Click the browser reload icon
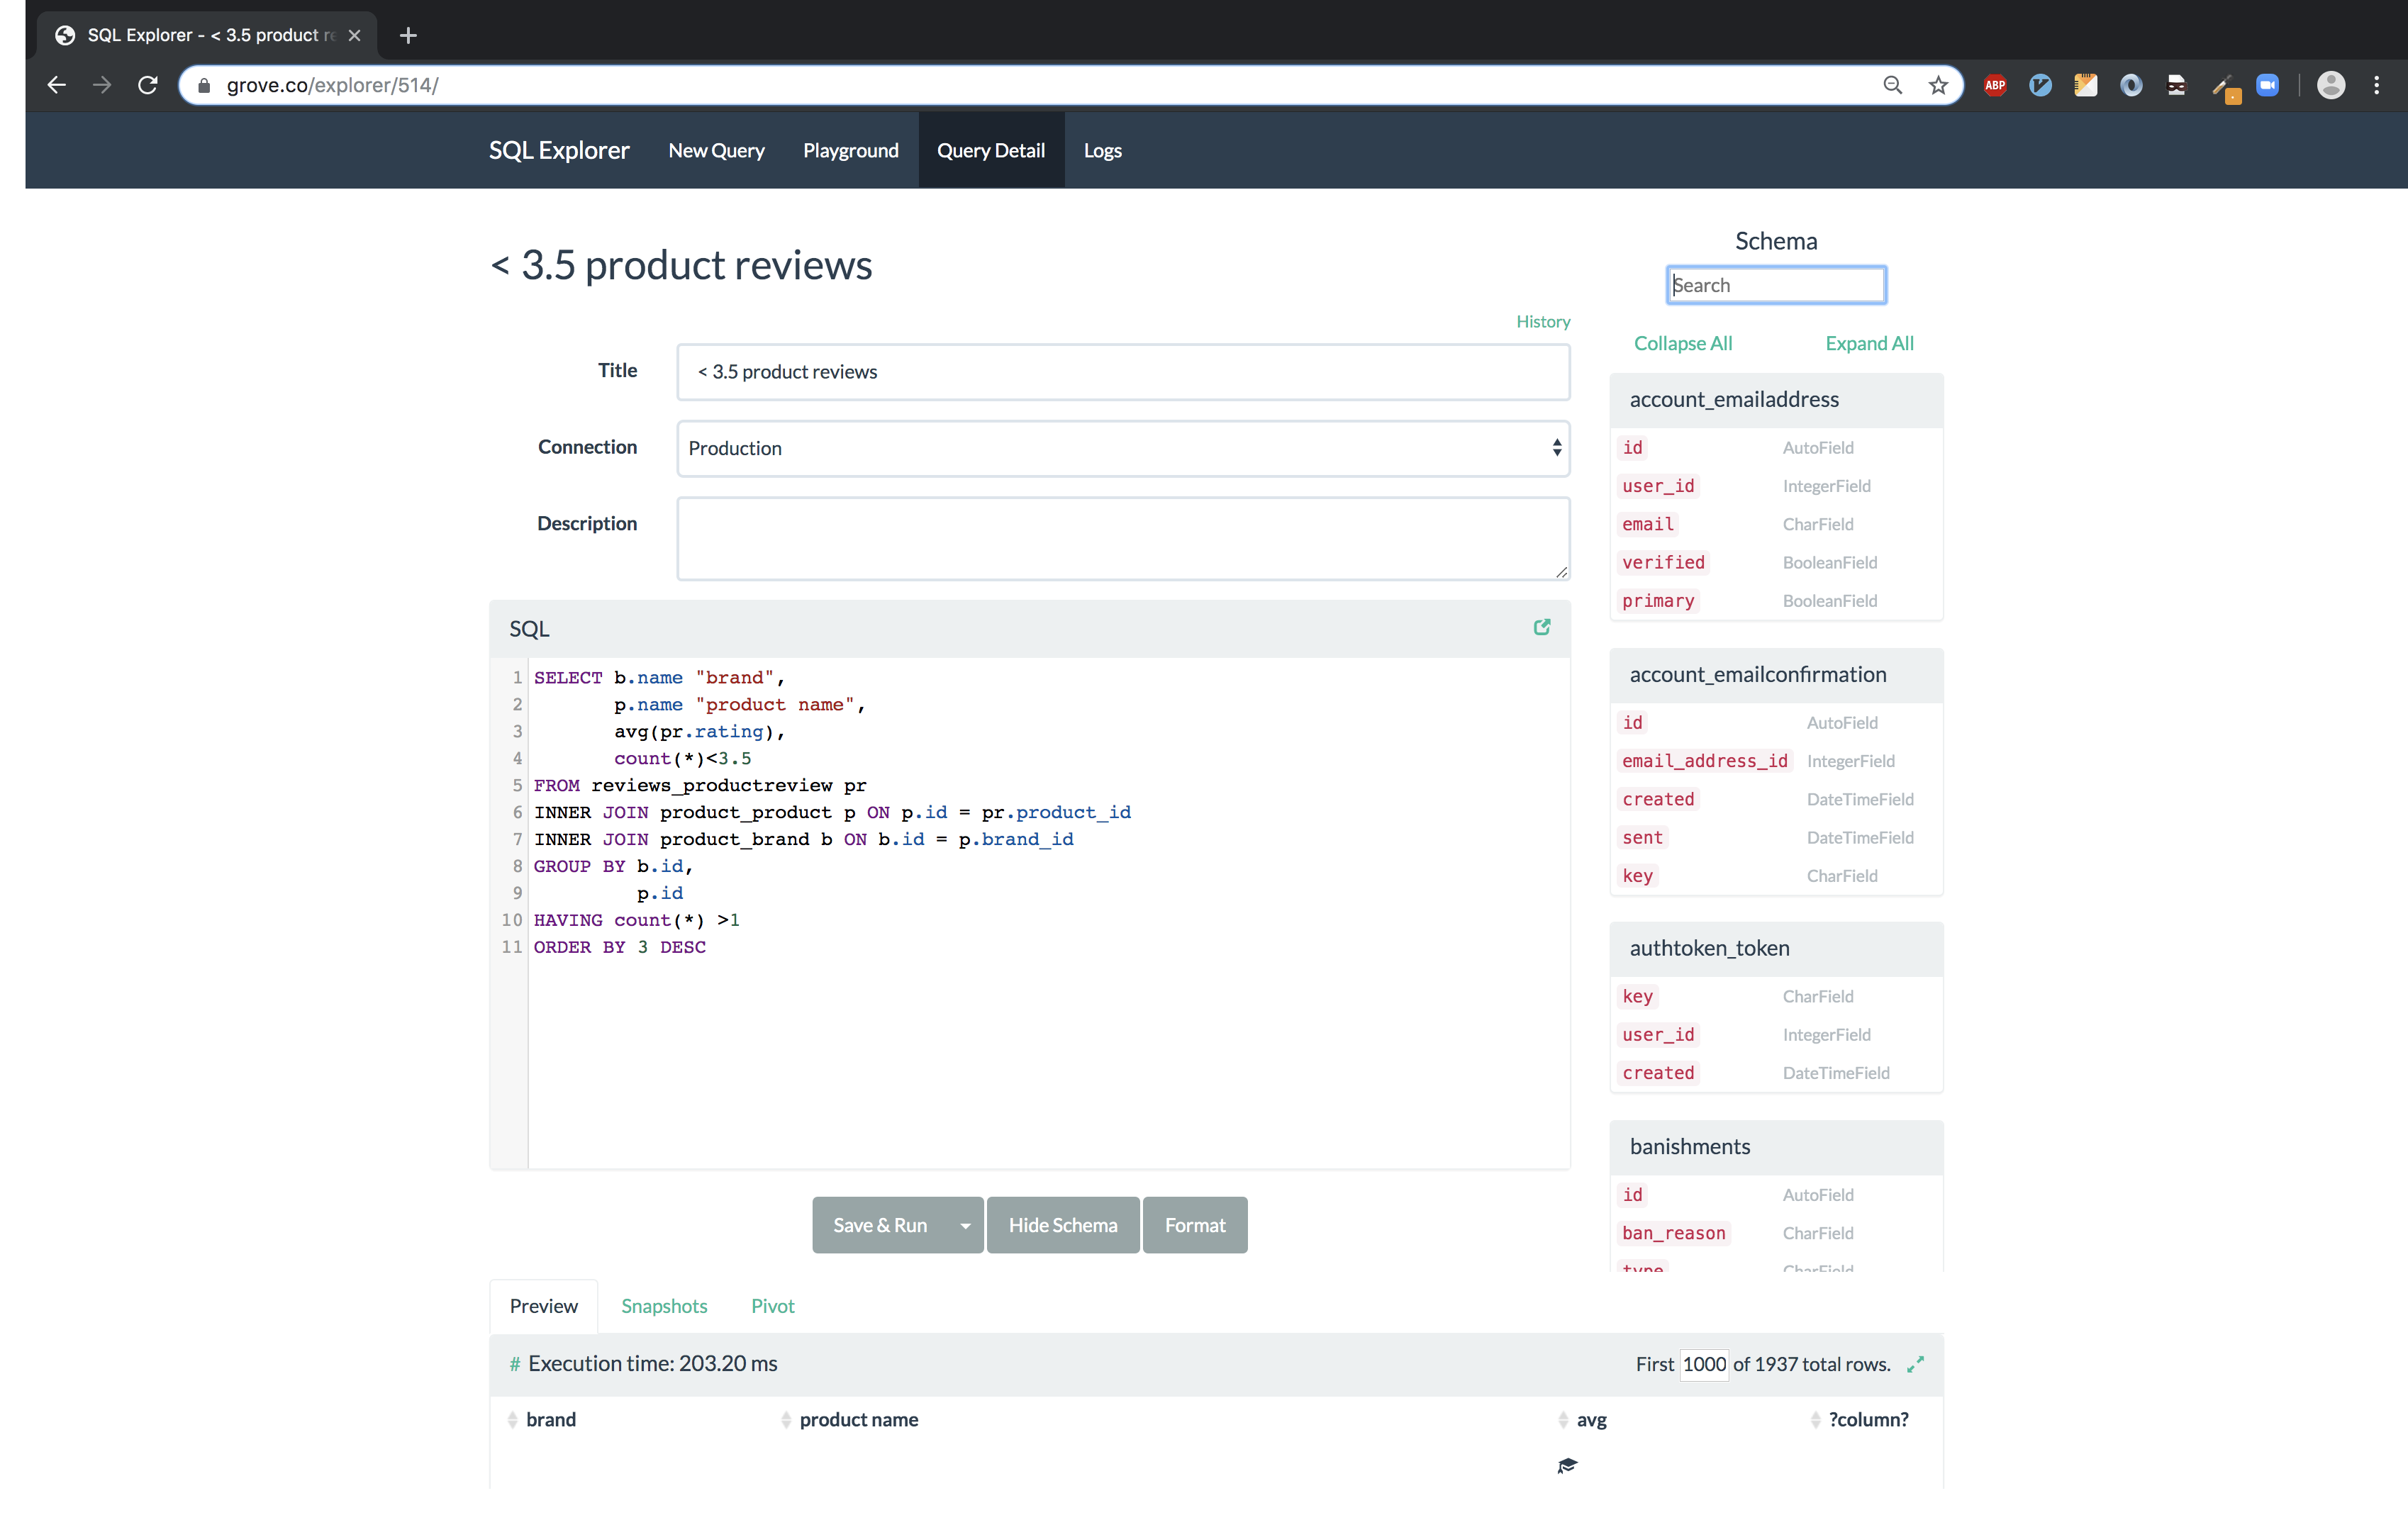The image size is (2408, 1520). pos(148,85)
